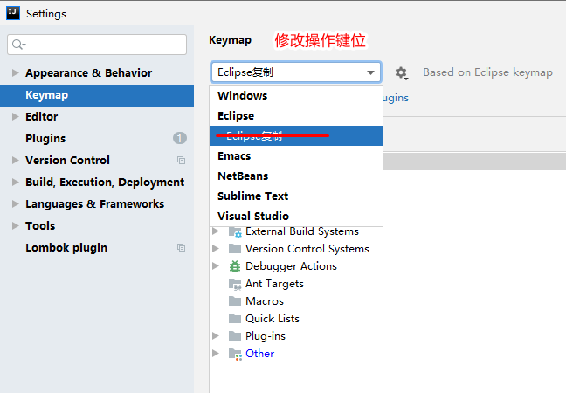Viewport: 566px width, 393px height.
Task: Focus the settings search field
Action: [97, 45]
